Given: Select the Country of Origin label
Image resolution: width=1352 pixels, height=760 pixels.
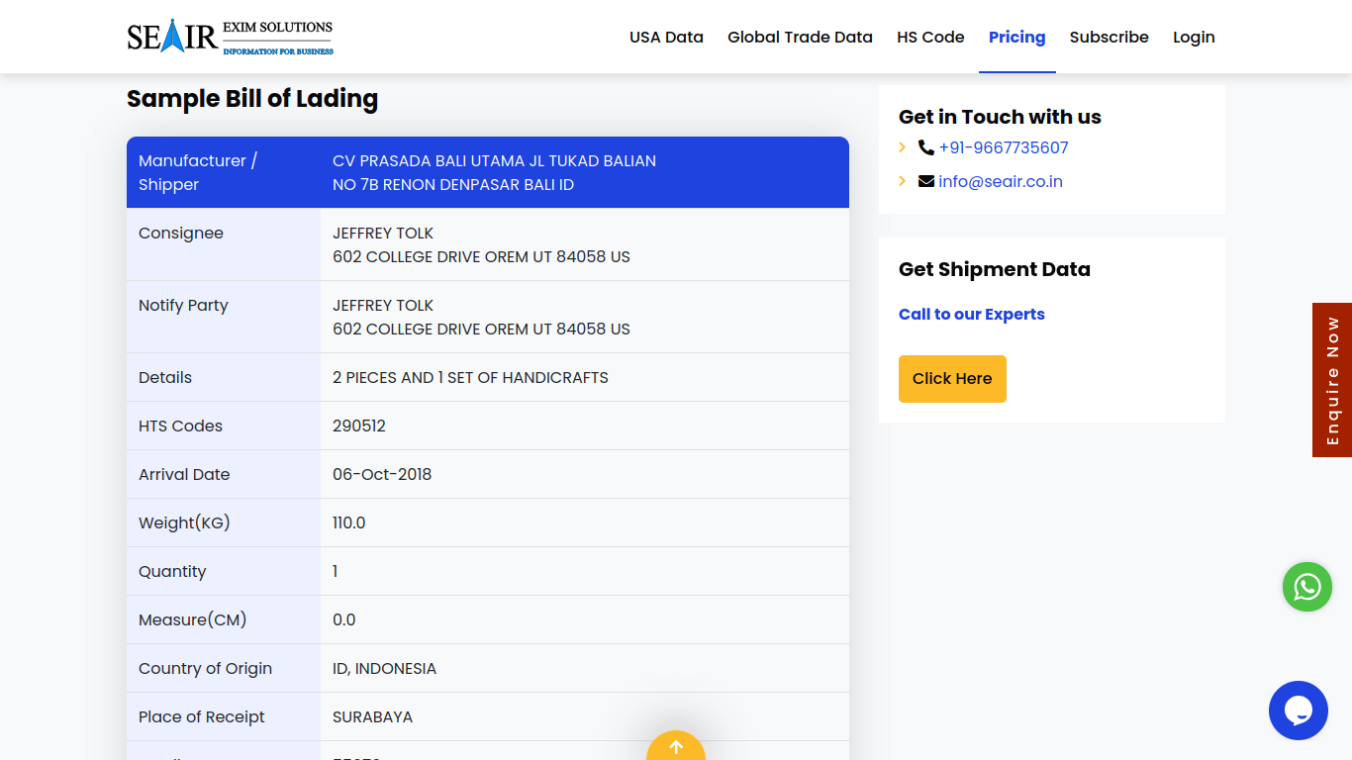Looking at the screenshot, I should point(205,668).
